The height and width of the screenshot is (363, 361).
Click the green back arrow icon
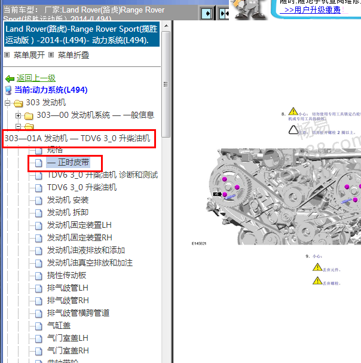point(10,79)
